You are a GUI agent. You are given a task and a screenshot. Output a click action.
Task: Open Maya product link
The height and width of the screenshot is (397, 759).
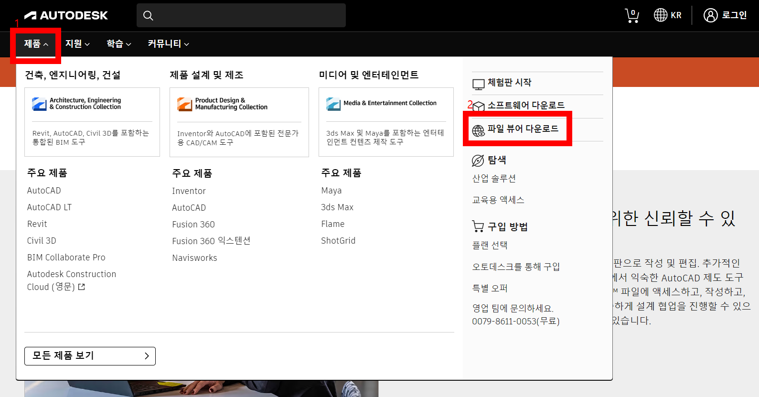click(331, 191)
